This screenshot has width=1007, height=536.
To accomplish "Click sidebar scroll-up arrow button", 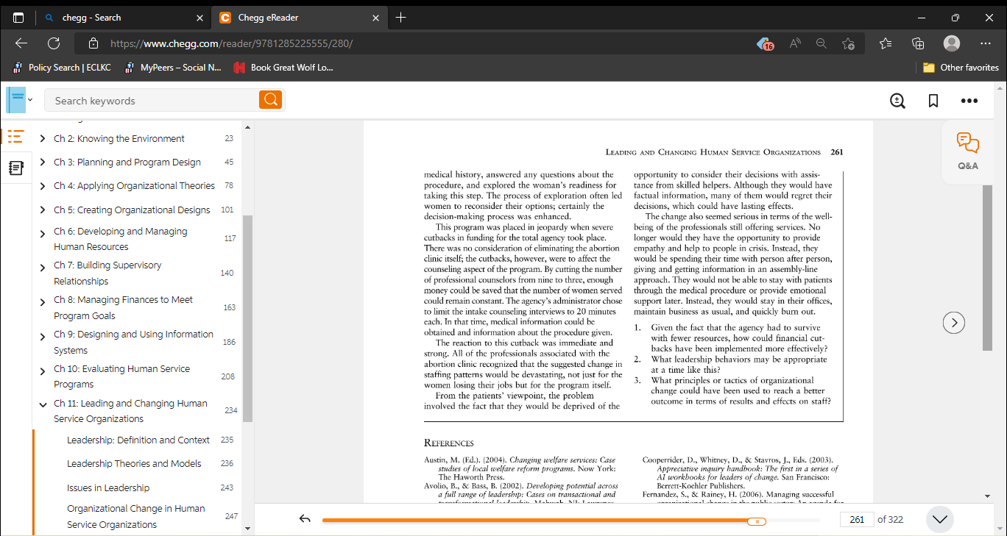I will point(247,127).
